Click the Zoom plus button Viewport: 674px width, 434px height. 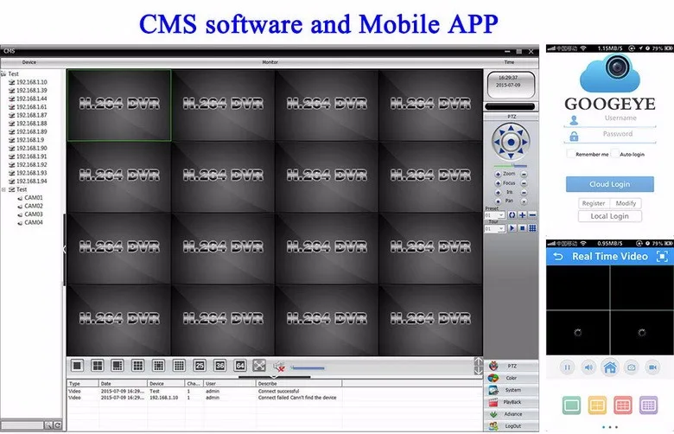[497, 174]
